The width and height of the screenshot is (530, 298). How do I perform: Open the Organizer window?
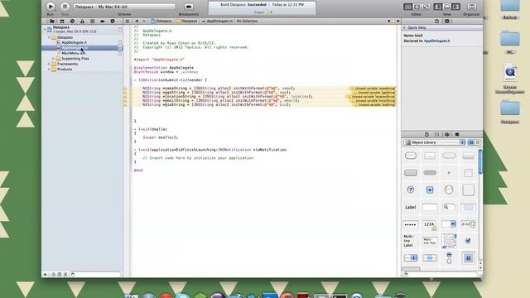(471, 7)
